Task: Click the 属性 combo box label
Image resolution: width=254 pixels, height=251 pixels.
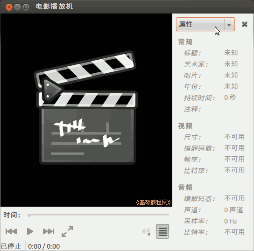Action: 186,24
